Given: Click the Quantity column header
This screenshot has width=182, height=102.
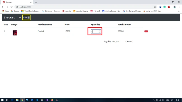Looking at the screenshot, I should point(95,25).
